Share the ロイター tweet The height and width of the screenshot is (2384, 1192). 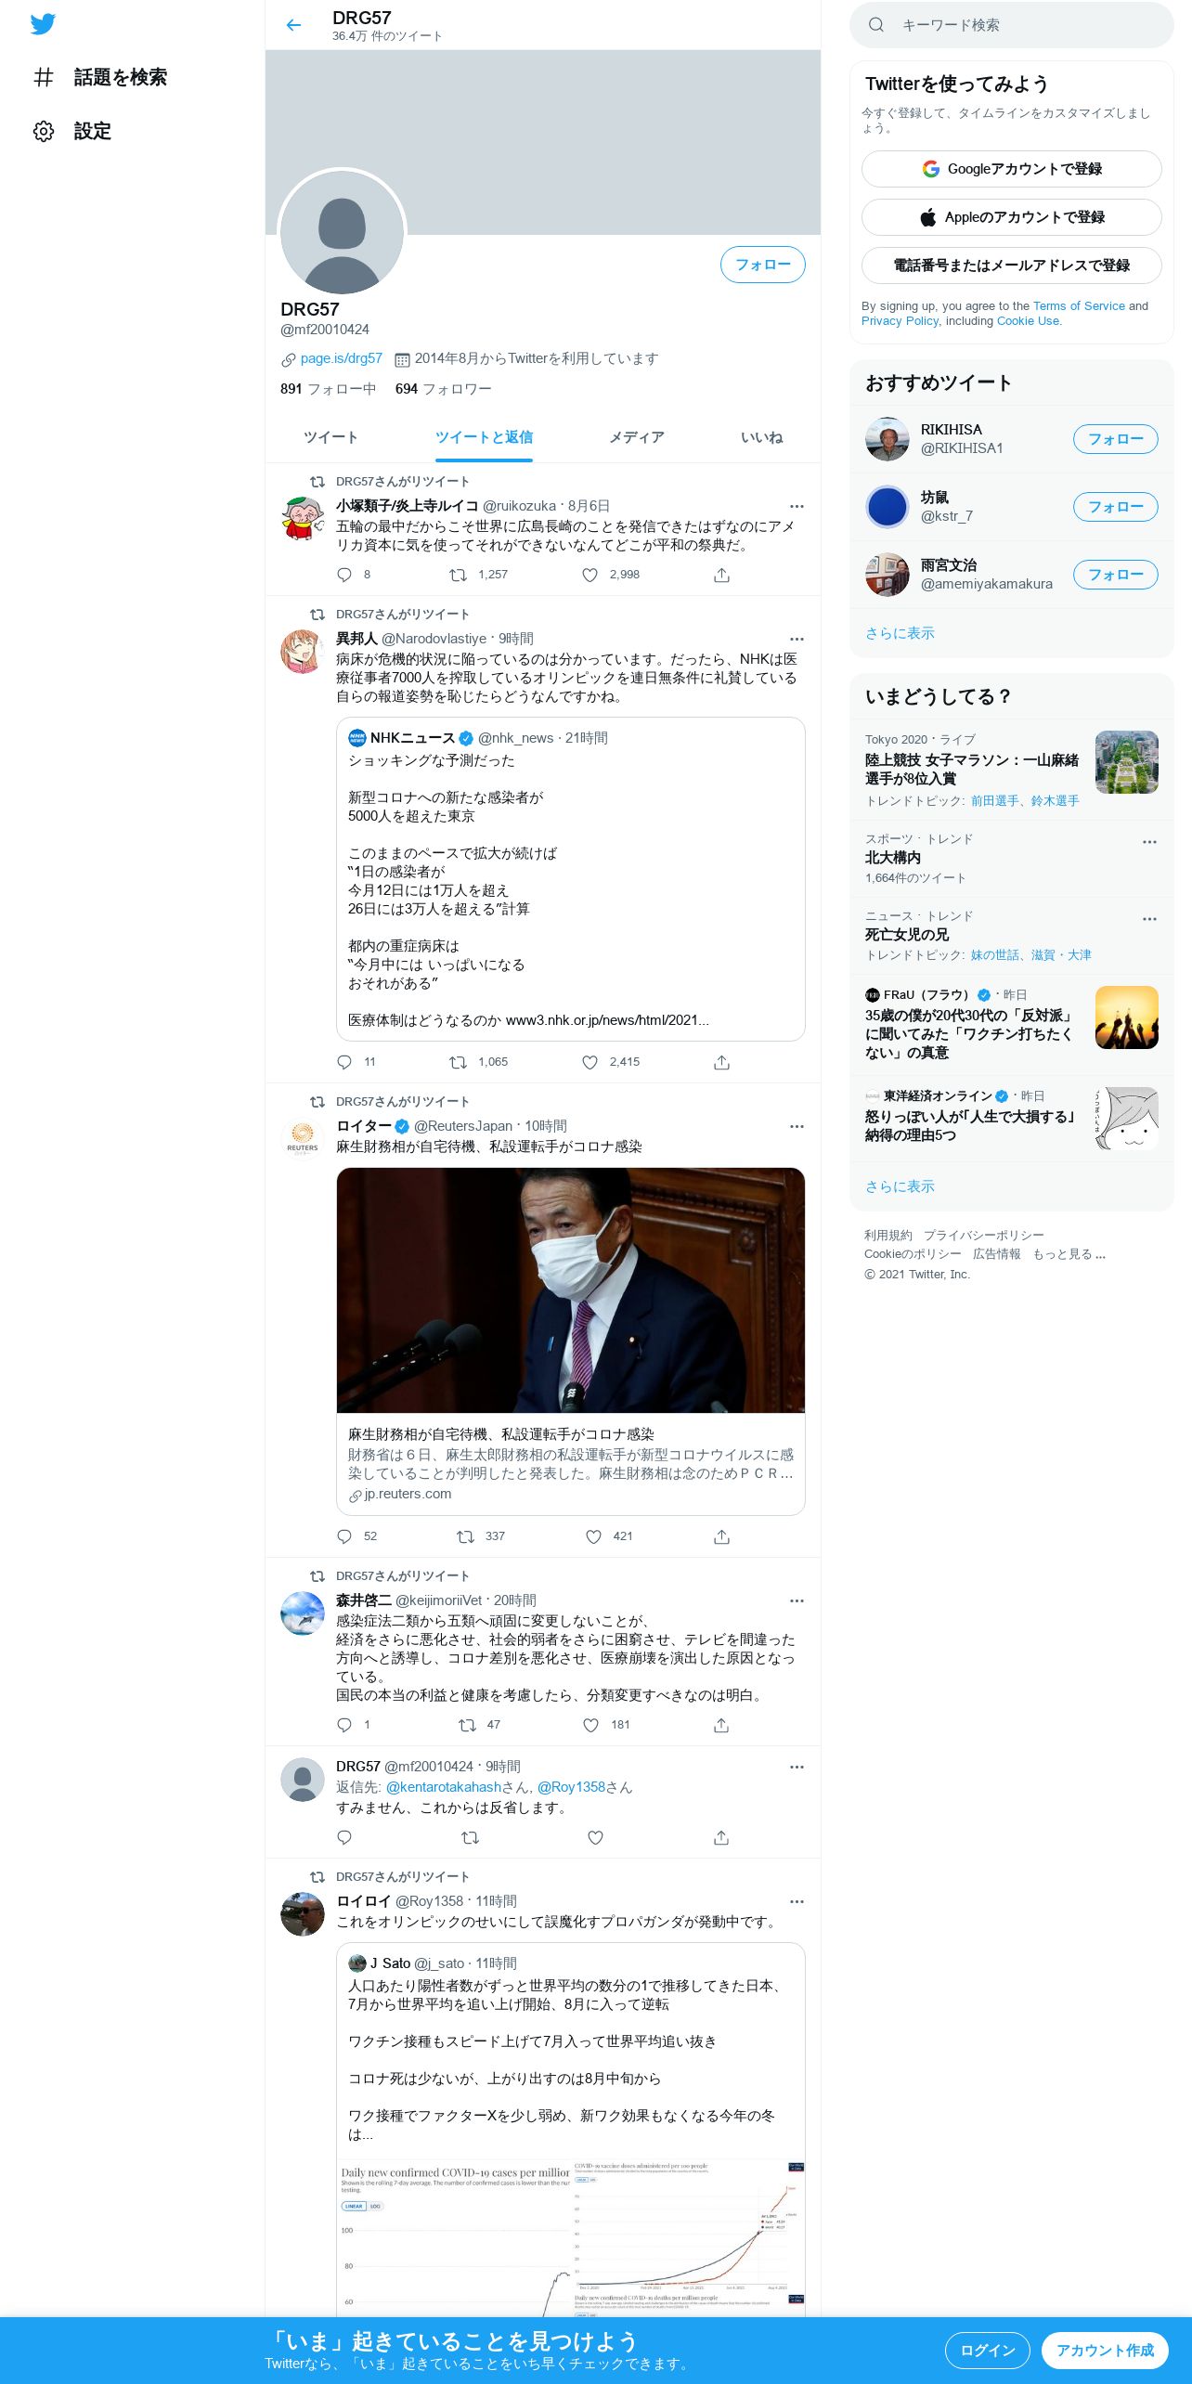pos(721,1536)
